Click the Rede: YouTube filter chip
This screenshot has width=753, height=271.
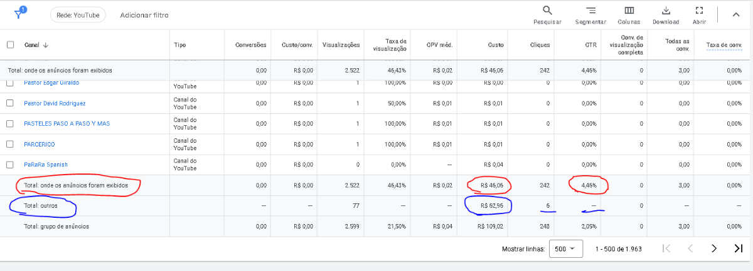click(x=78, y=15)
